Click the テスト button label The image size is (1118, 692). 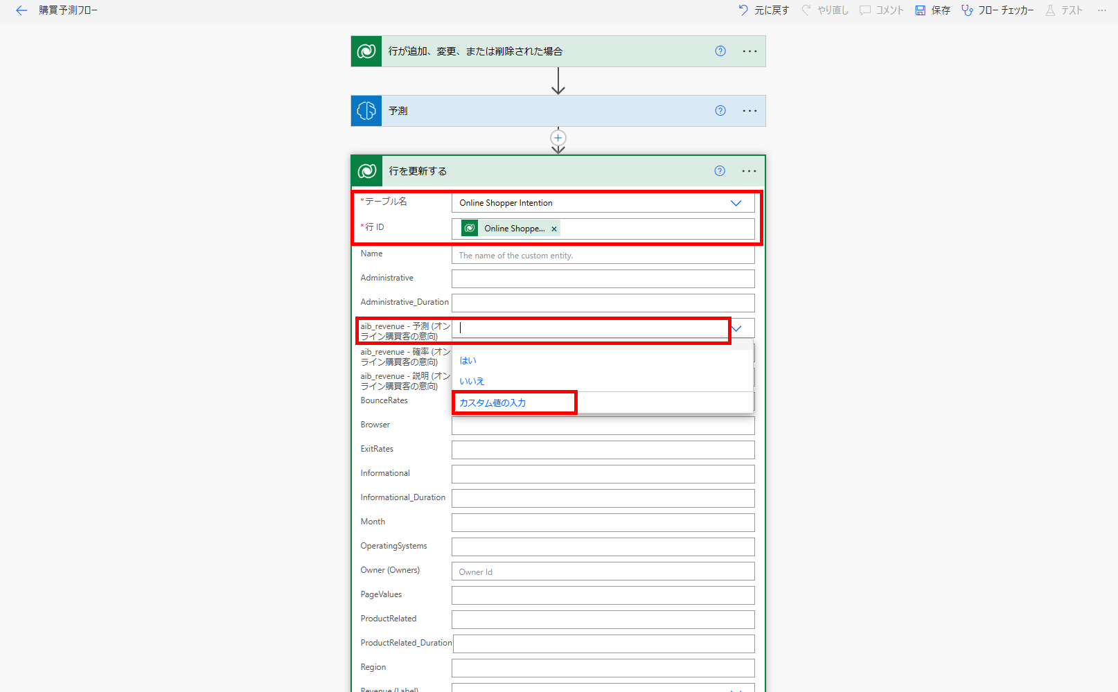coord(1072,10)
